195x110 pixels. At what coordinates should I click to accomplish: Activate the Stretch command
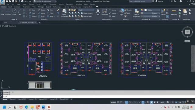33,16
